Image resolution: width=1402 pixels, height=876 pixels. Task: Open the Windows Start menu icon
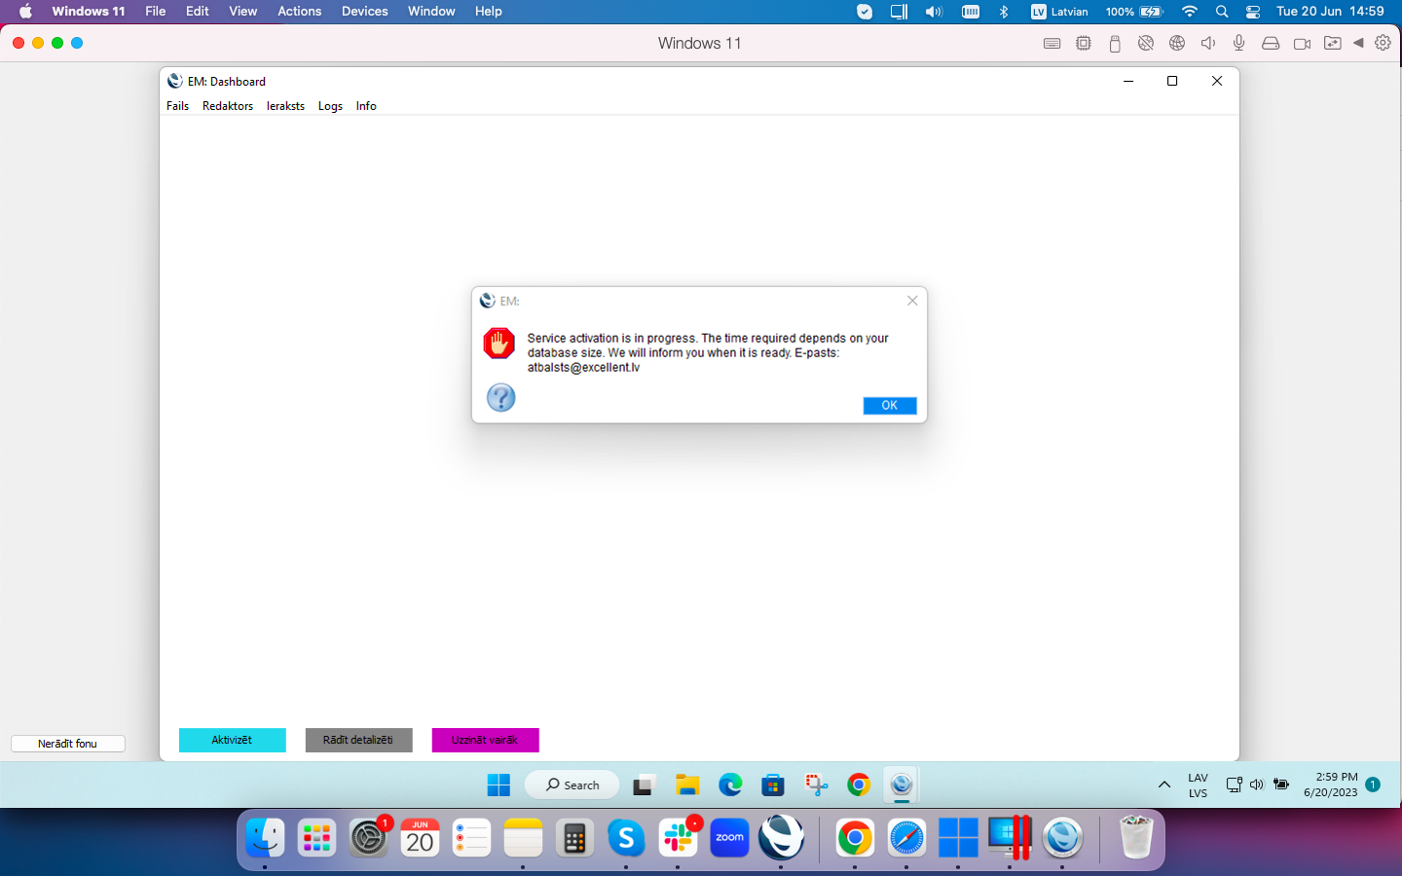pos(498,785)
